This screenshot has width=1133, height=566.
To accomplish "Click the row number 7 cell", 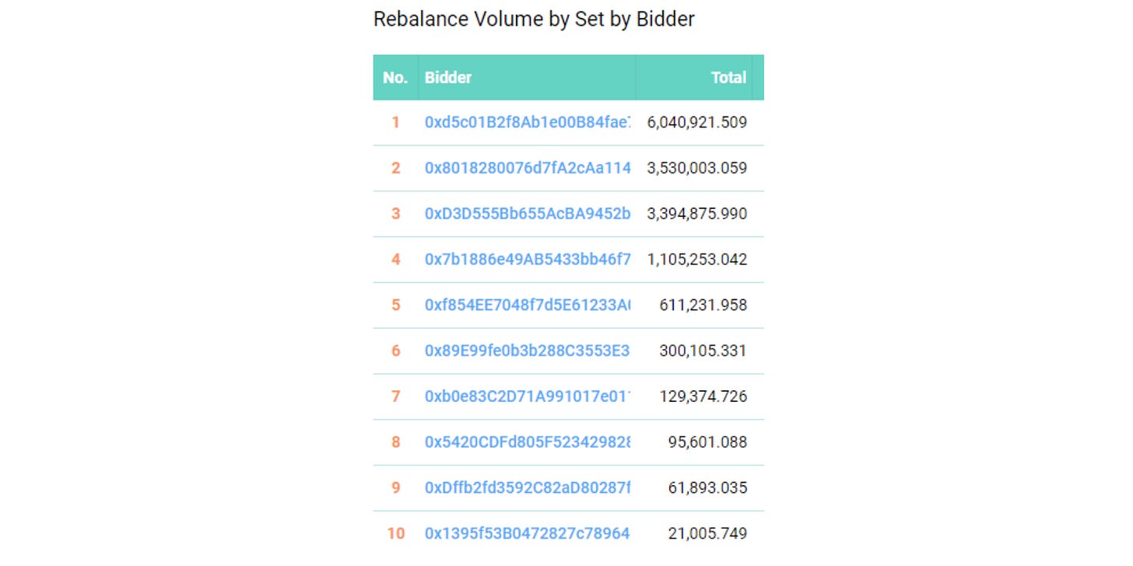I will coord(395,397).
